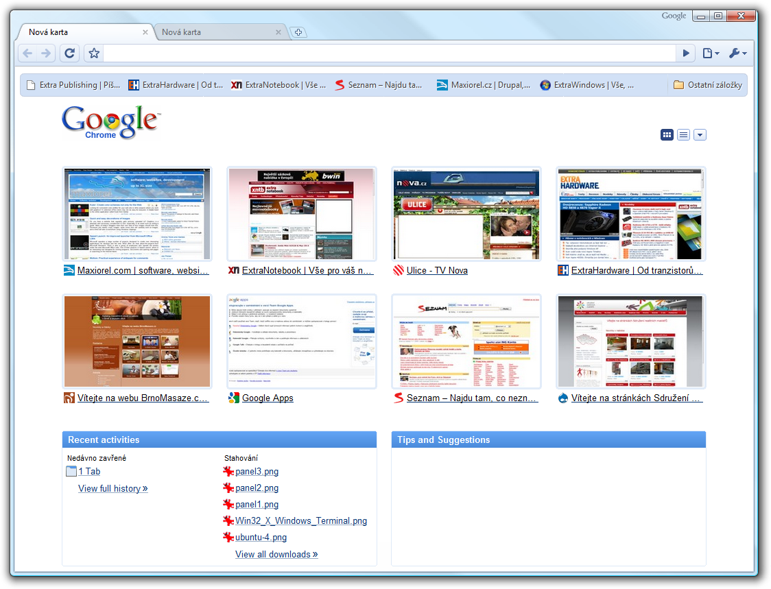Click the XN favicon beside the ExtraNotebook link
Screen dimensions: 771x589
click(233, 270)
